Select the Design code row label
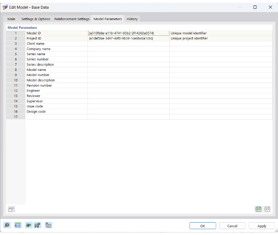 [x=57, y=111]
